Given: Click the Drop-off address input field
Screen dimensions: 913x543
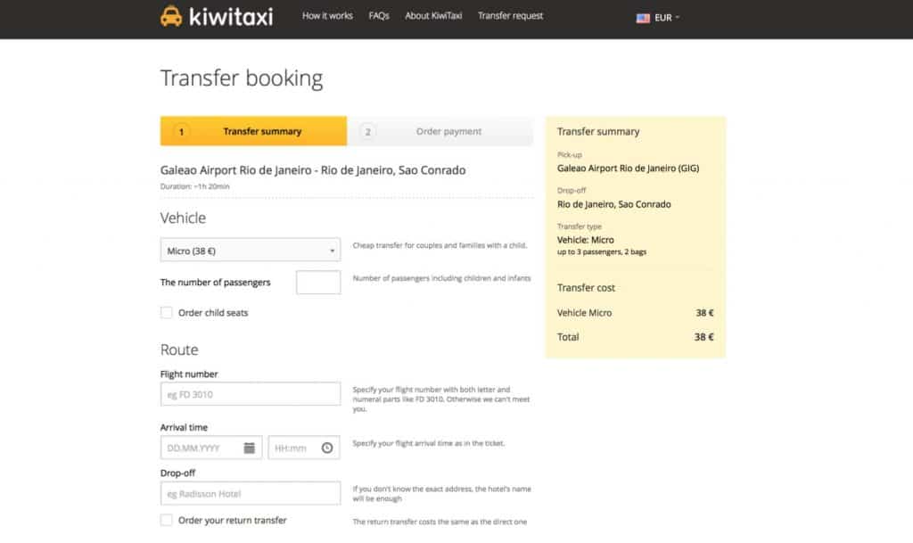Looking at the screenshot, I should coord(250,494).
